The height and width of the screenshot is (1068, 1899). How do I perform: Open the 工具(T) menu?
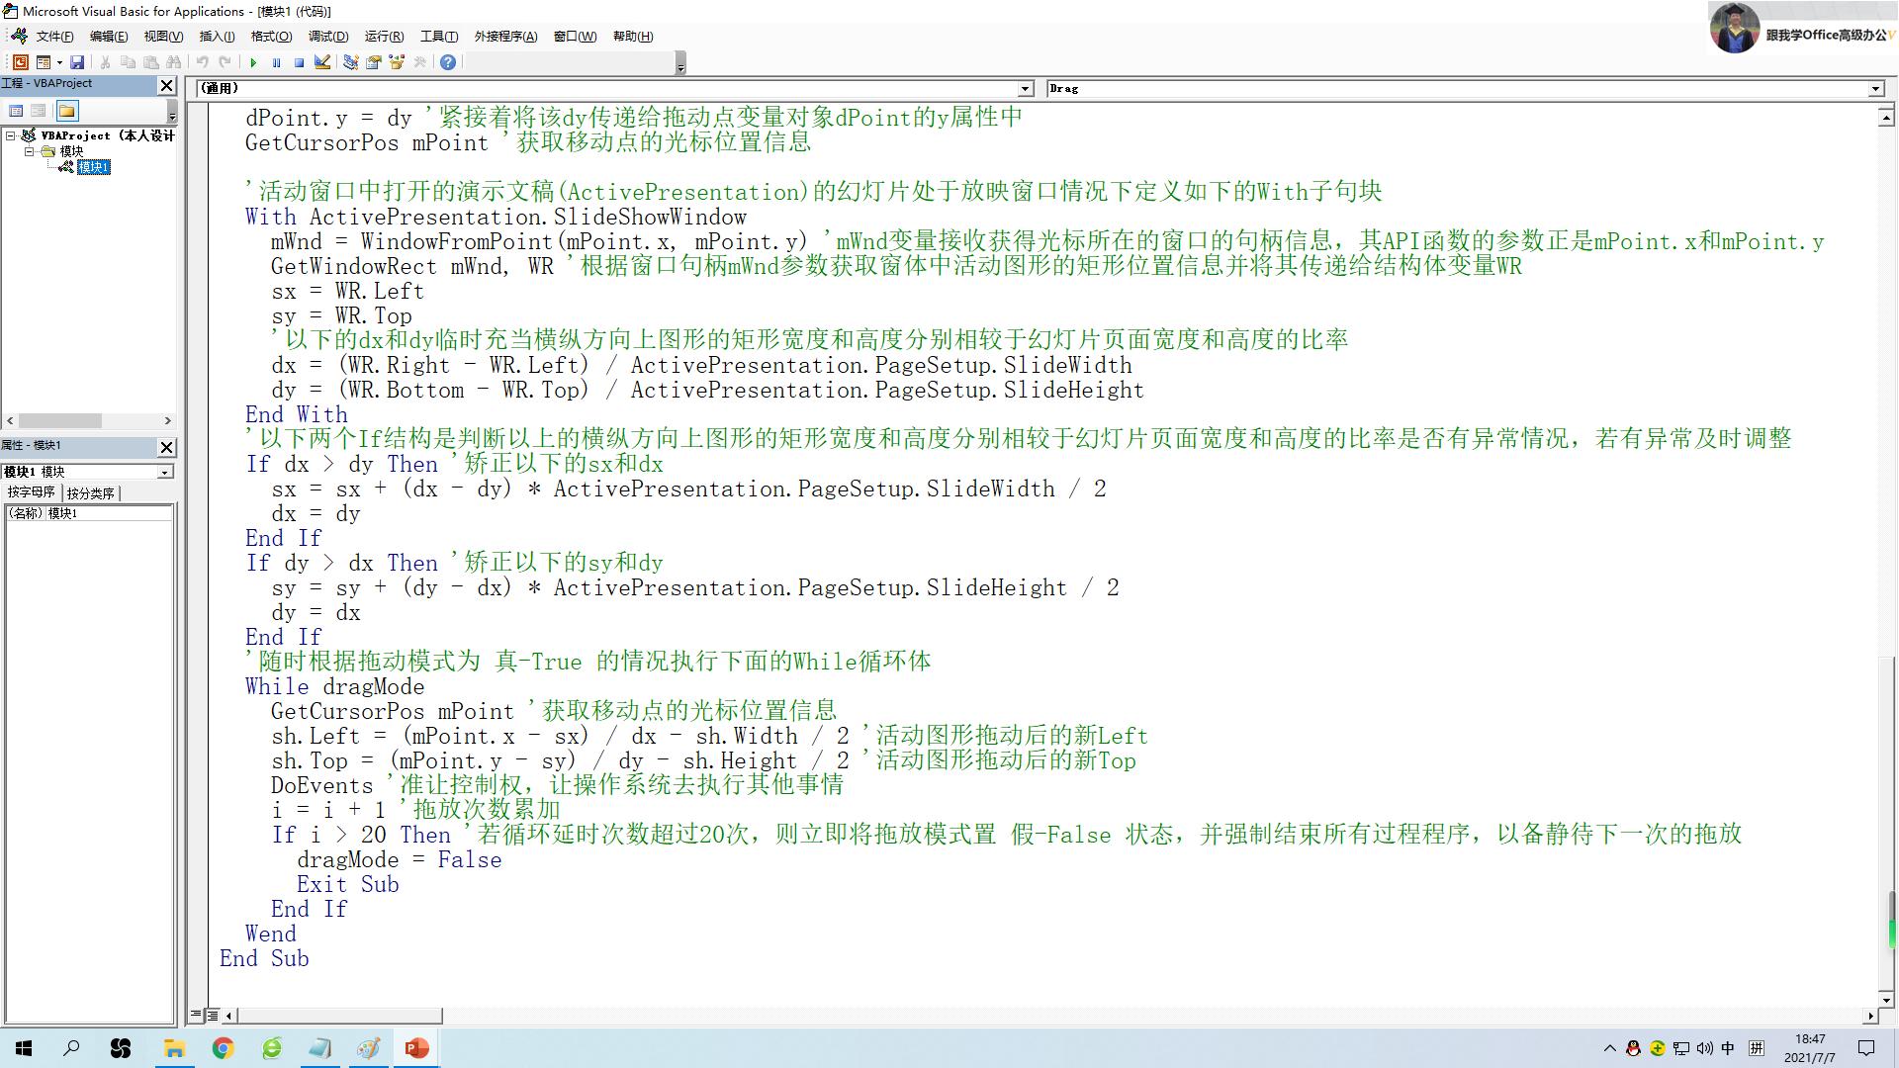point(438,37)
